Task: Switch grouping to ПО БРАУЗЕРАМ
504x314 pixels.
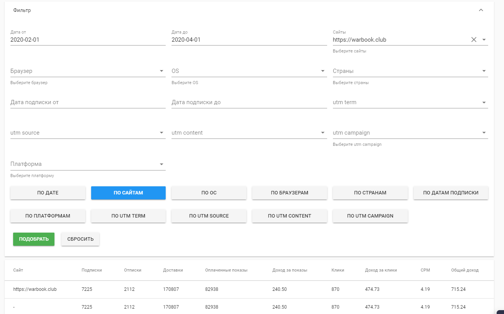Action: click(x=290, y=193)
